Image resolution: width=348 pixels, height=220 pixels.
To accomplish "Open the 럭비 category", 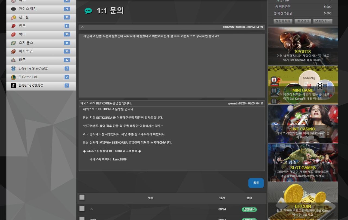I will click(x=41, y=34).
